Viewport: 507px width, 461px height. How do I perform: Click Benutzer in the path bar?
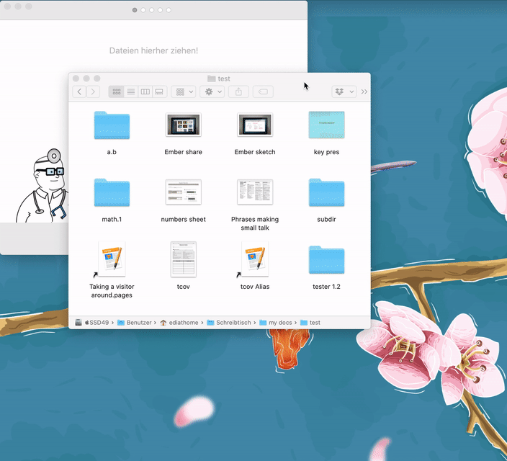point(135,323)
